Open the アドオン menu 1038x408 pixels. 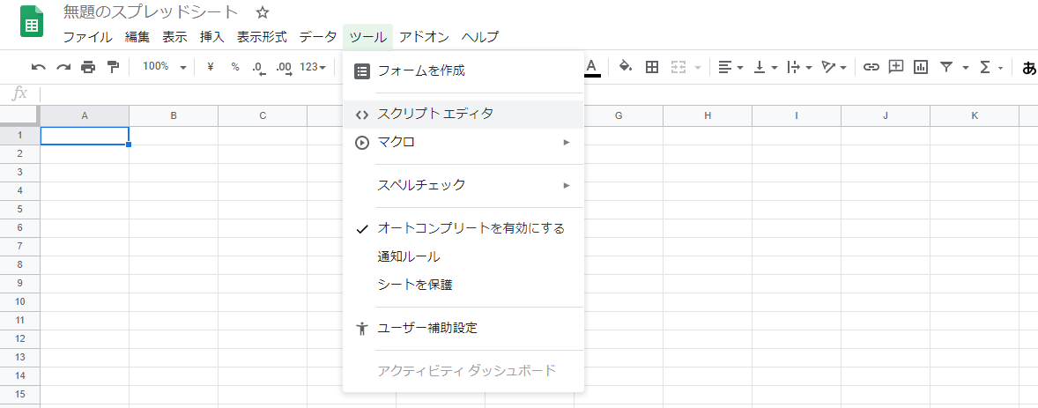point(425,37)
